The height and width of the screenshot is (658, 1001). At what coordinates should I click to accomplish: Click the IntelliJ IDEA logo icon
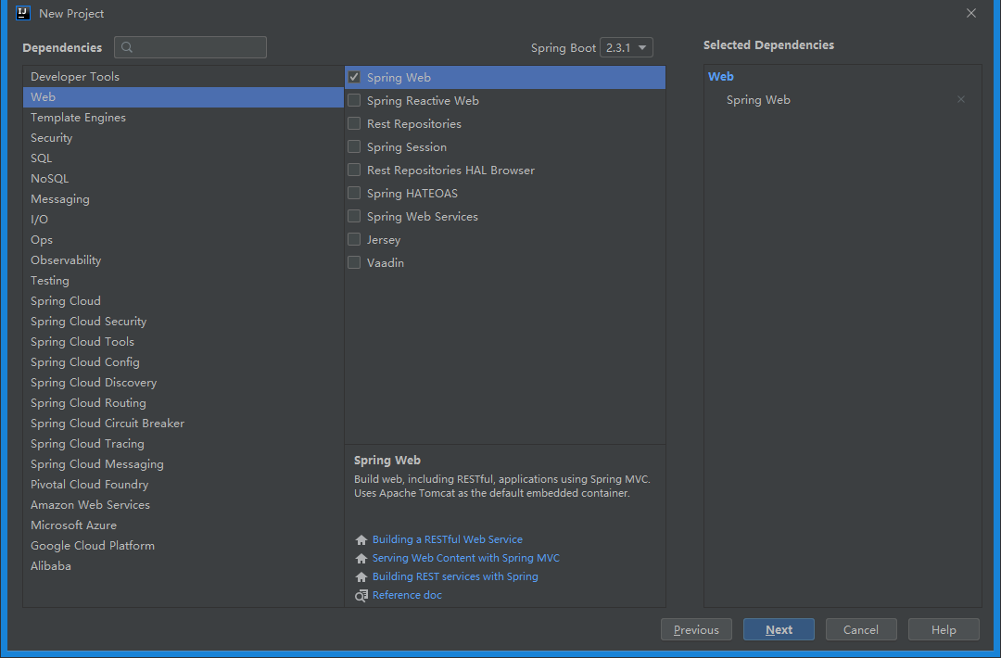click(x=23, y=13)
